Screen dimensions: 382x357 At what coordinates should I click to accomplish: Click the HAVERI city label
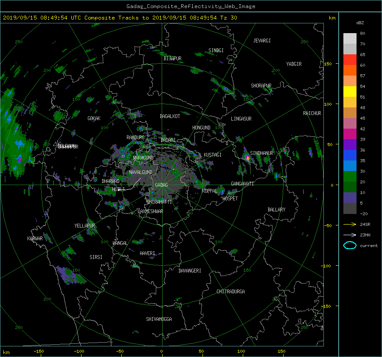pos(147,253)
